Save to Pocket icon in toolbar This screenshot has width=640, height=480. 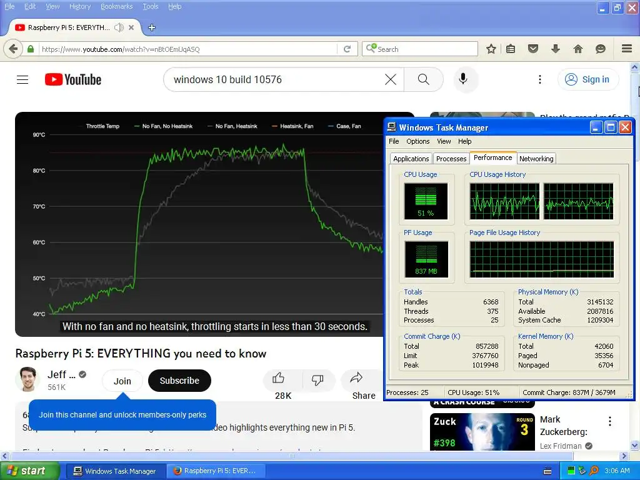click(533, 49)
